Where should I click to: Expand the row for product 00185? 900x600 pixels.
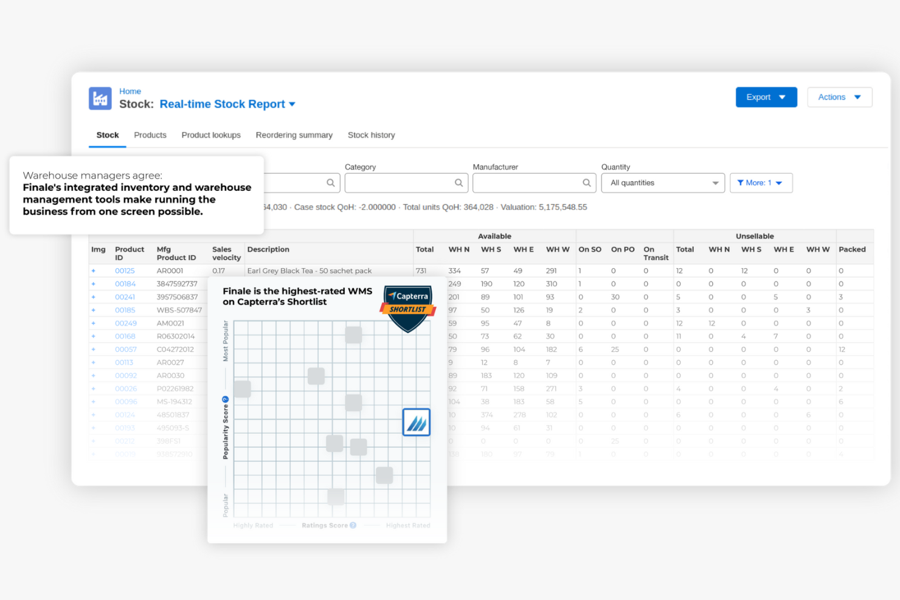pos(94,310)
